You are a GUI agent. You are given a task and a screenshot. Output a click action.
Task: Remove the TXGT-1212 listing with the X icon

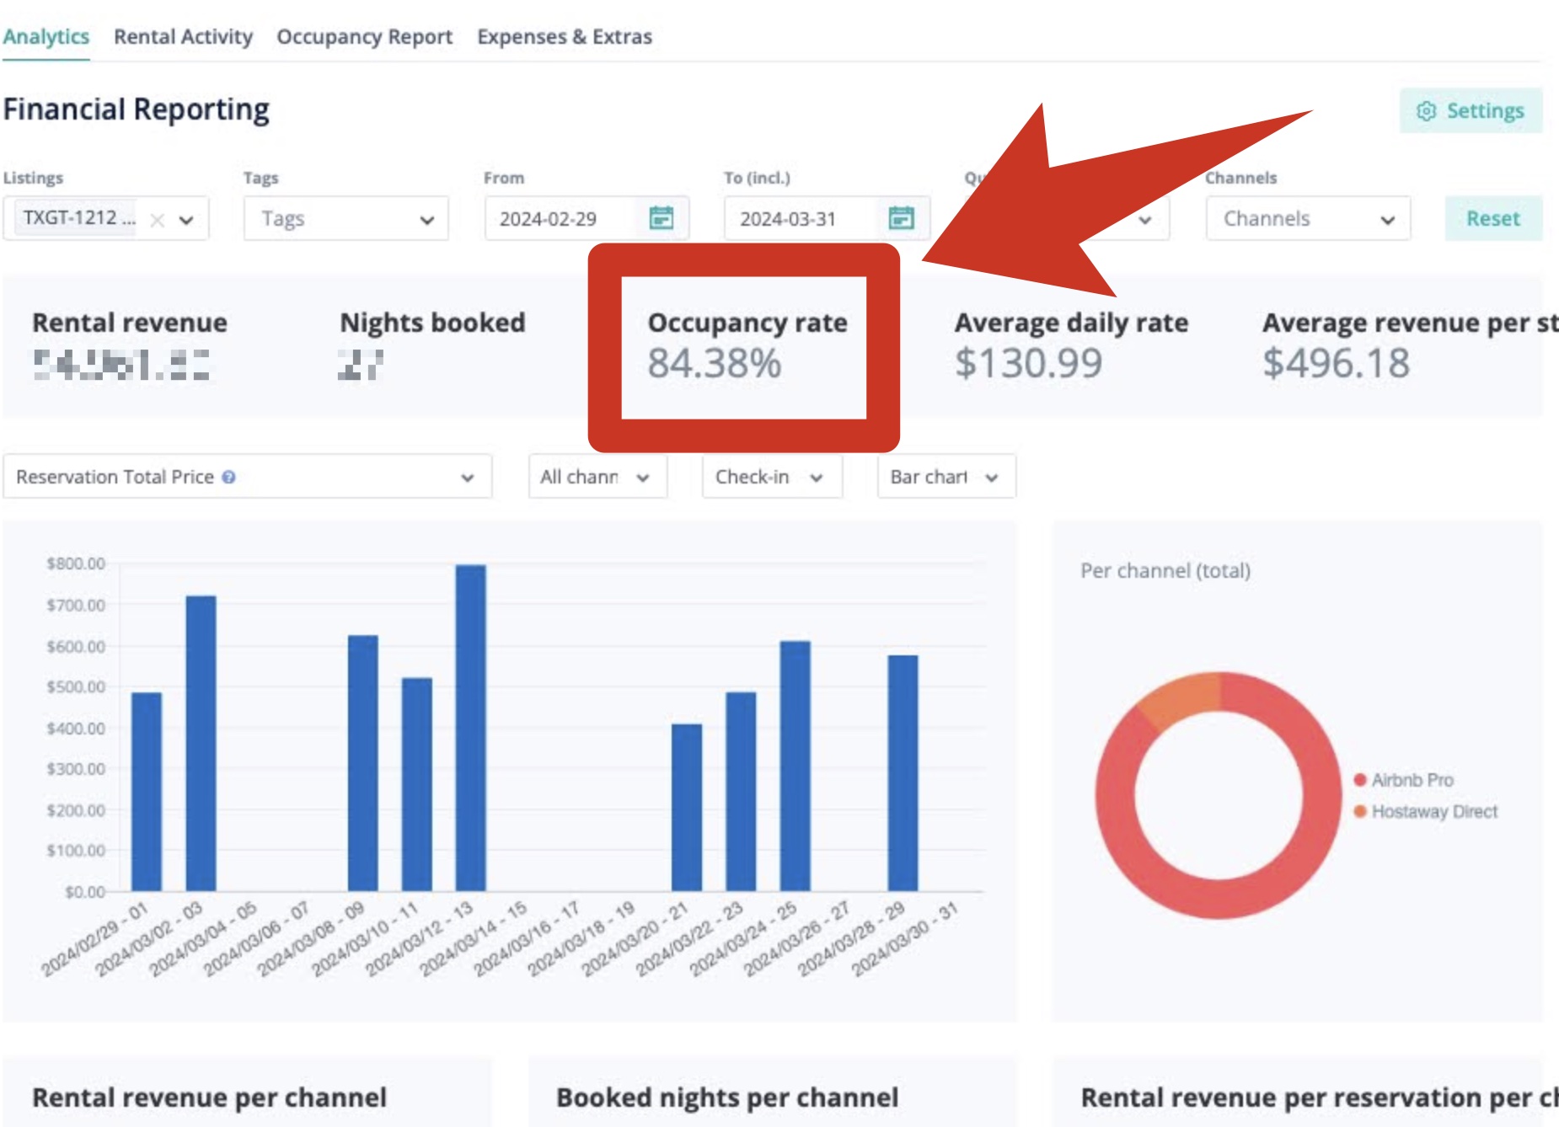click(x=157, y=220)
